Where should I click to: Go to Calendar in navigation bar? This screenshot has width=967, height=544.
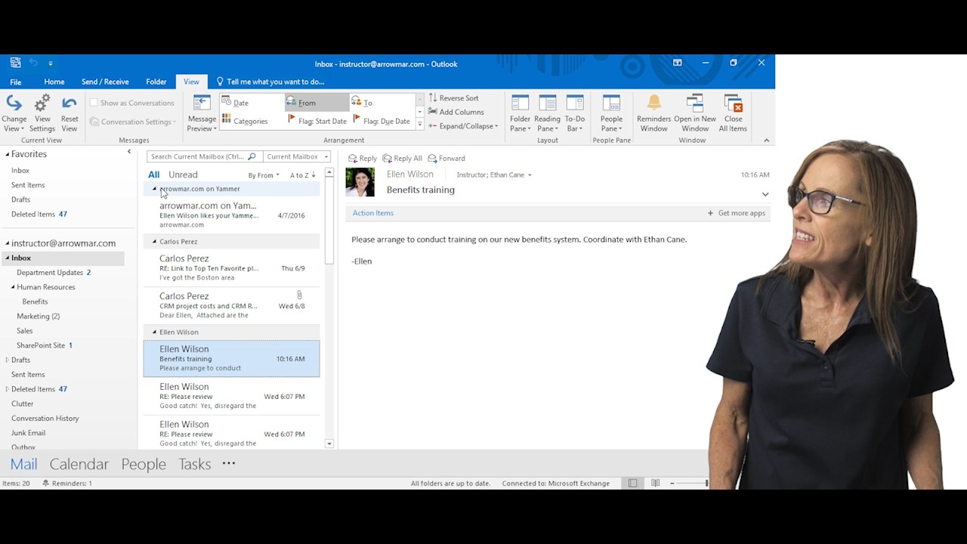(x=79, y=464)
